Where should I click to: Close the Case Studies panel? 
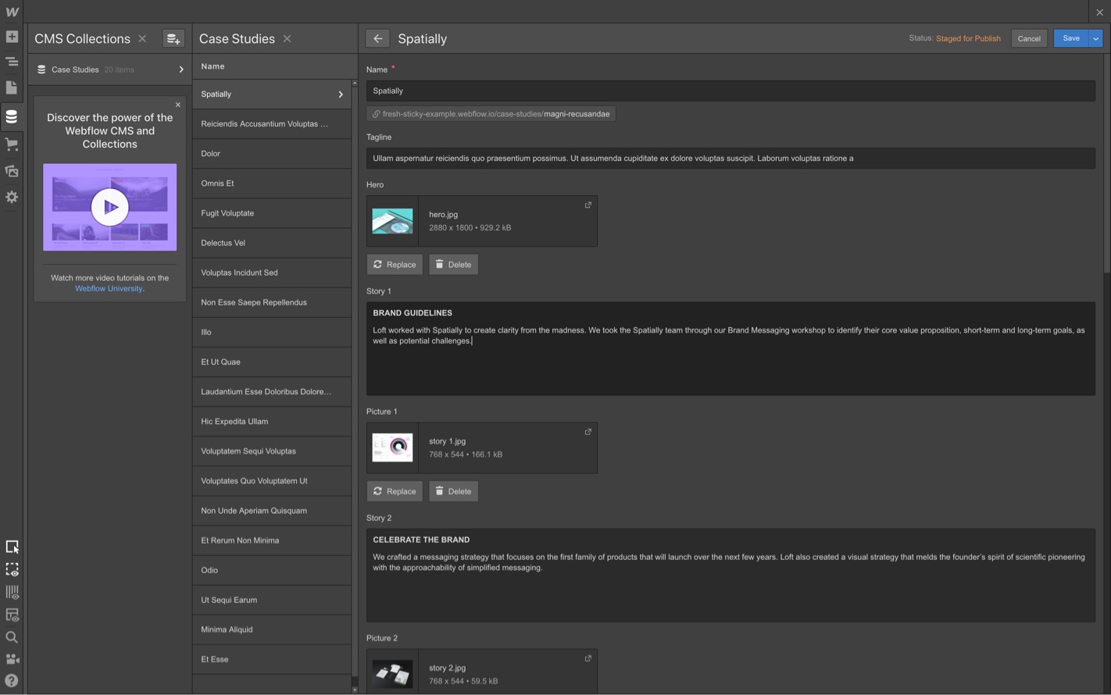pyautogui.click(x=287, y=38)
